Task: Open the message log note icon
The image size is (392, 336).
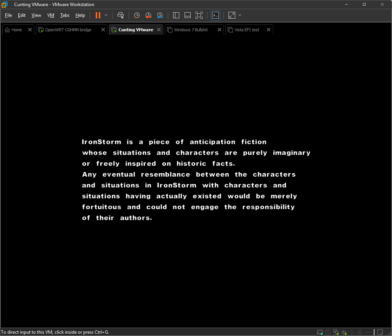Action: 380,332
